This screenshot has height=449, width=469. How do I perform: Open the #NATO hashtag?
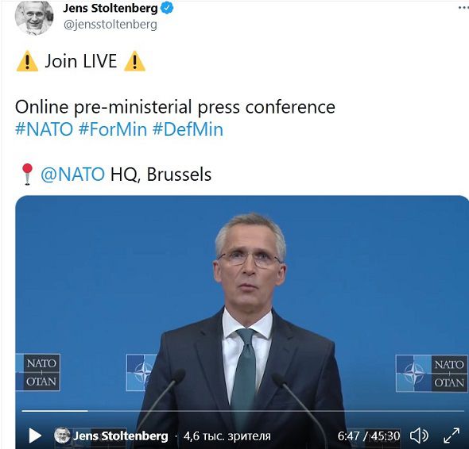(x=44, y=129)
